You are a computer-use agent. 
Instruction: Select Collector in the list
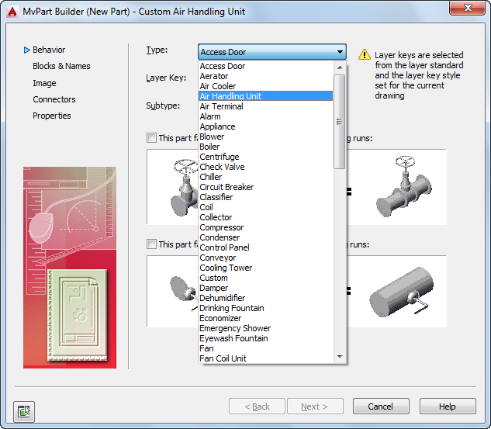(x=266, y=217)
